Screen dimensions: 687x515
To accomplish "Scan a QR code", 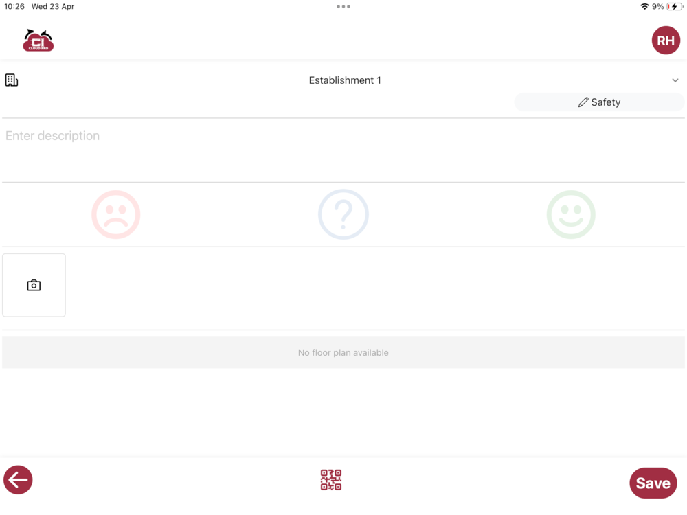I will click(331, 480).
